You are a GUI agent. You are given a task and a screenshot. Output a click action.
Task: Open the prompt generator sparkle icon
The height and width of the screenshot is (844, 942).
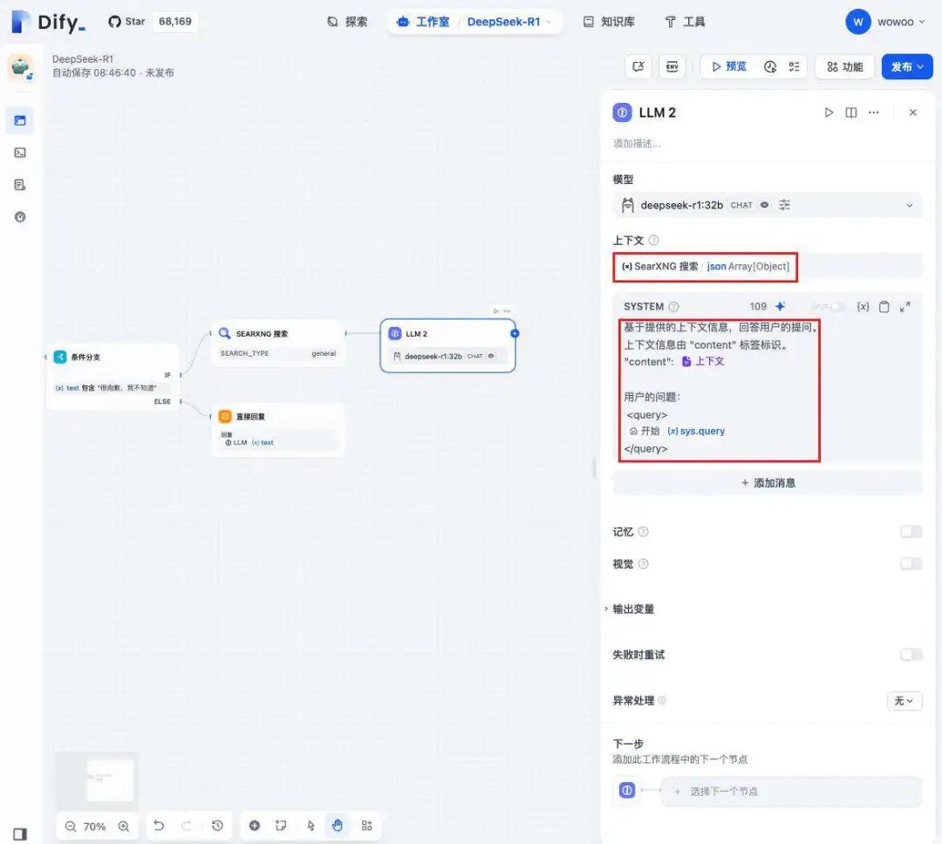coord(781,306)
